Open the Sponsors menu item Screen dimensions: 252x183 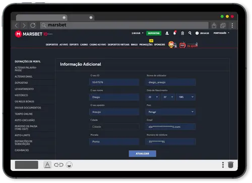(x=159, y=45)
